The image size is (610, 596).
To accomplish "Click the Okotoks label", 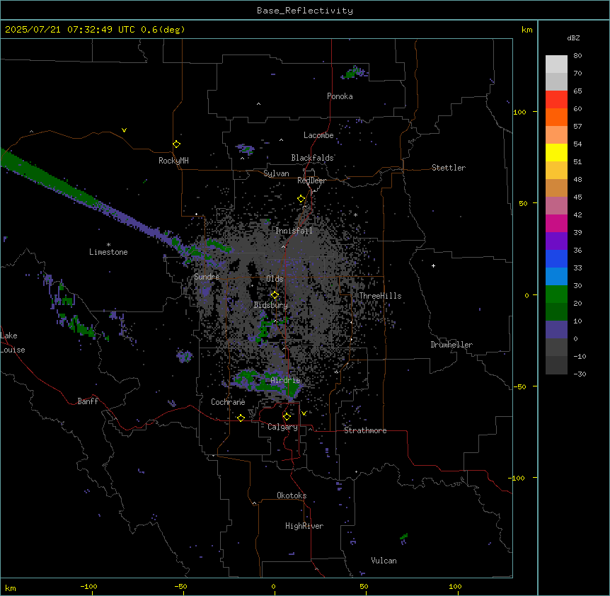I will (x=292, y=495).
